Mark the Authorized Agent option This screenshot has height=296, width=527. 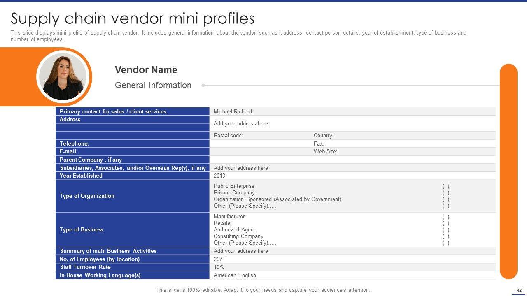click(x=445, y=230)
